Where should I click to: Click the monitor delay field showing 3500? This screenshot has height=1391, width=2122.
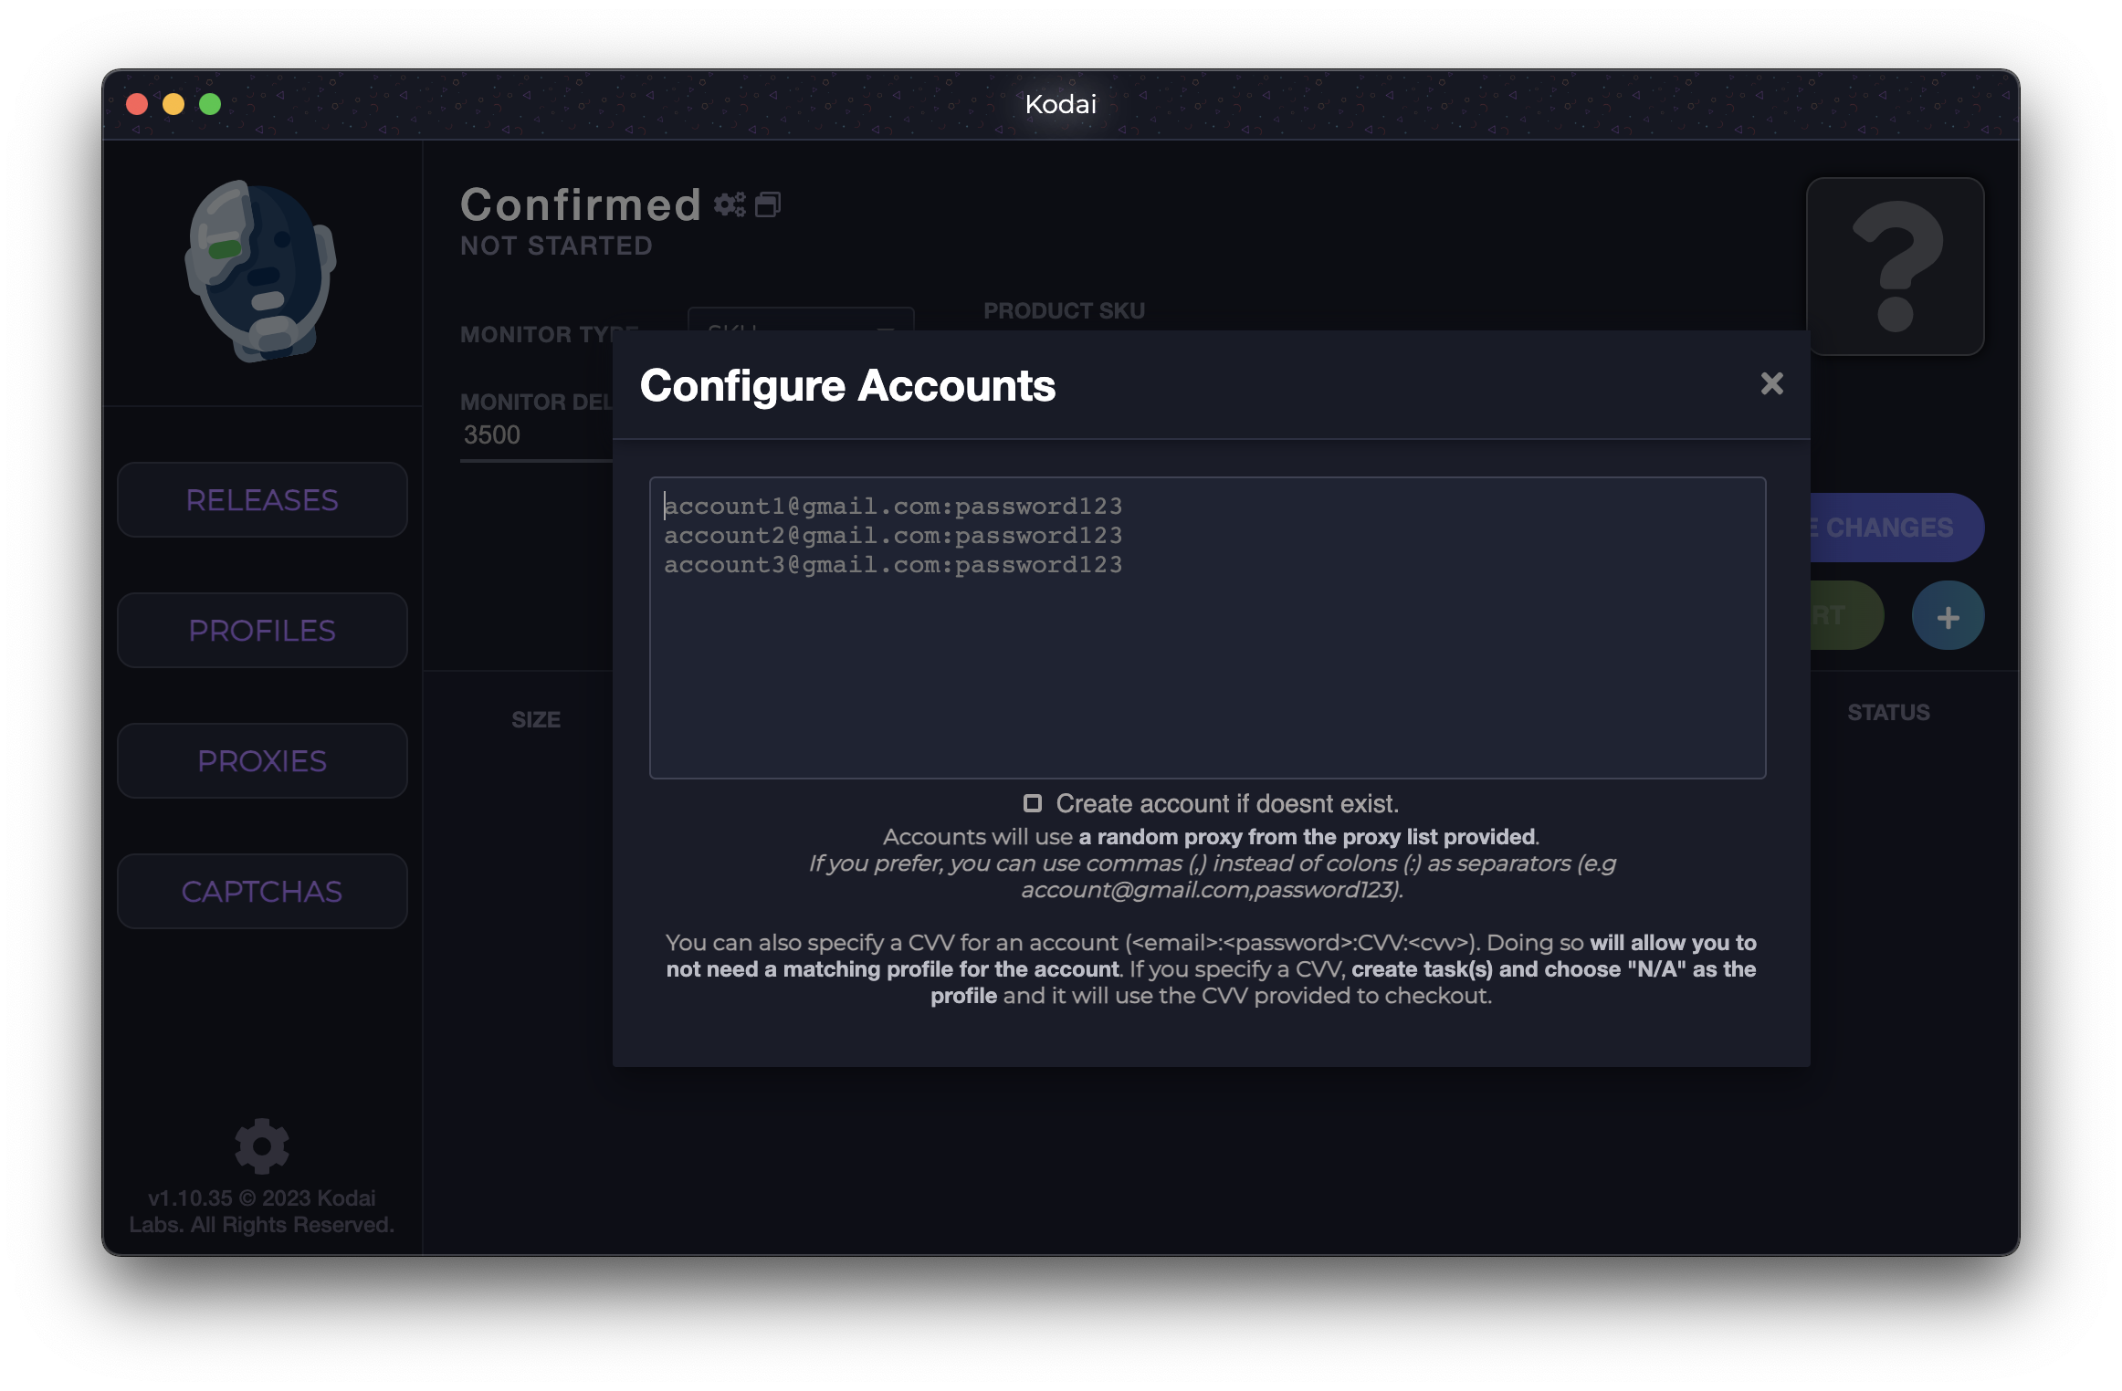[537, 435]
